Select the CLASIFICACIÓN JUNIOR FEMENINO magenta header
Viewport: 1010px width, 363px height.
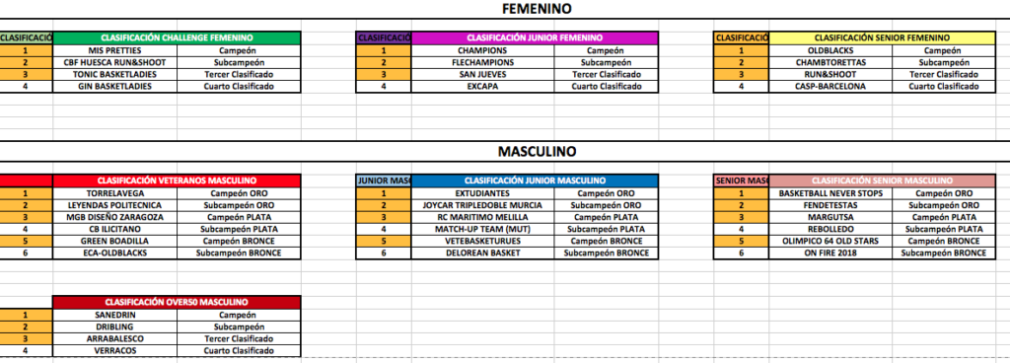[x=535, y=38]
